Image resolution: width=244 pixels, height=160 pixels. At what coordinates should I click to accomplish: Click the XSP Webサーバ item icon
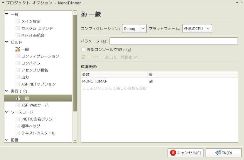(x=18, y=105)
